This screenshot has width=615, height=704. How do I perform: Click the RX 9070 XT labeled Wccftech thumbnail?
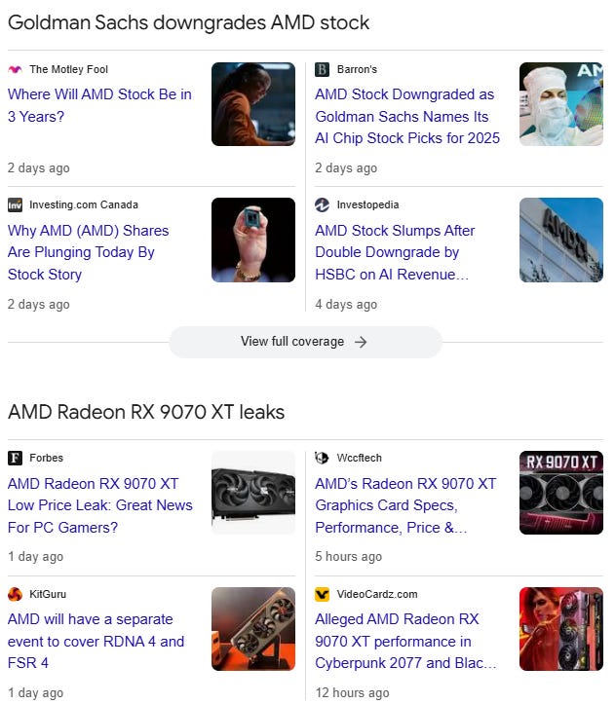(561, 493)
